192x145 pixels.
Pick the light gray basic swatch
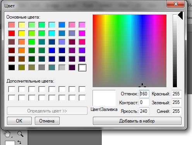click(62, 67)
